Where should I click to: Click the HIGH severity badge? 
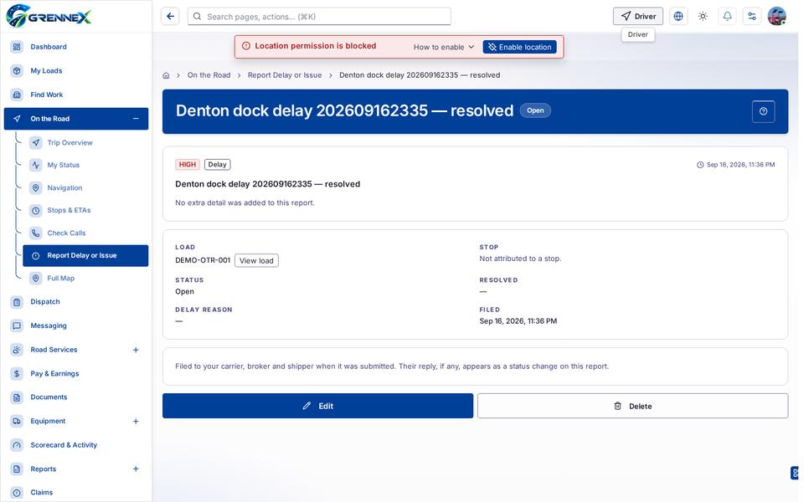[x=187, y=165]
